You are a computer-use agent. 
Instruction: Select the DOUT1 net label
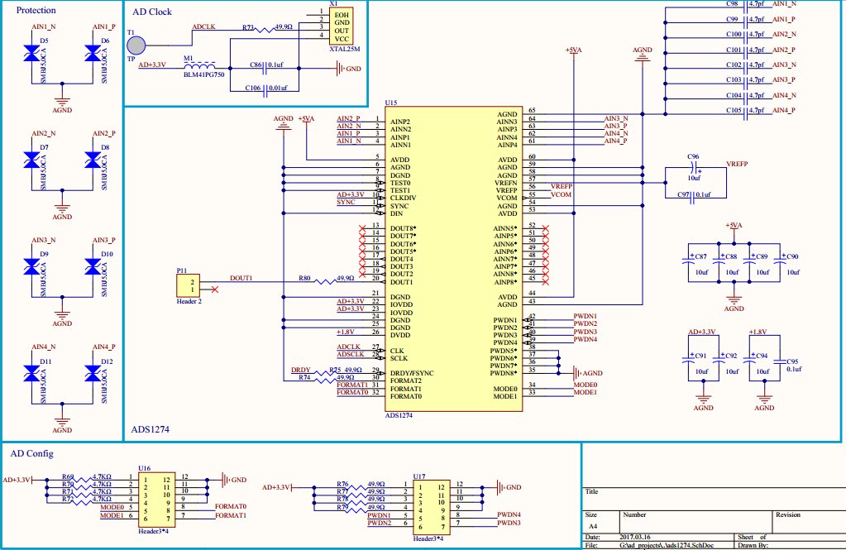pos(241,278)
